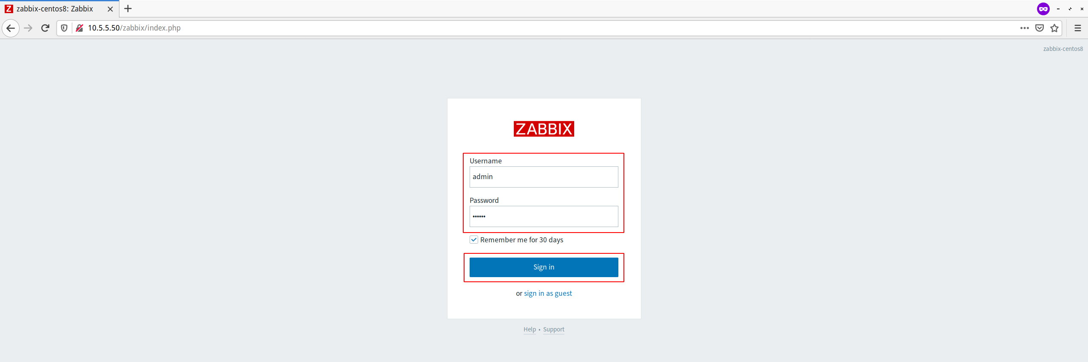Screen dimensions: 1088x362
Task: Open the Firefox hamburger menu
Action: [x=1078, y=28]
